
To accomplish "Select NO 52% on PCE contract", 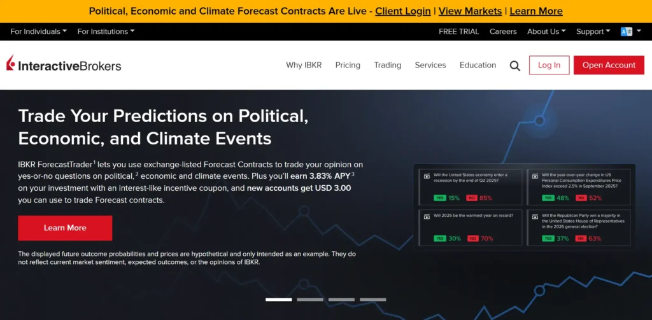I will click(x=588, y=198).
